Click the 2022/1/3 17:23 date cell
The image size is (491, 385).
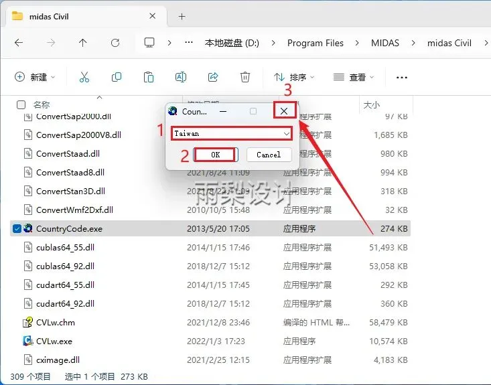pos(216,341)
